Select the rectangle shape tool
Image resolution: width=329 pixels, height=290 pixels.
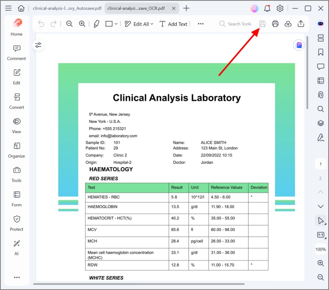click(109, 24)
